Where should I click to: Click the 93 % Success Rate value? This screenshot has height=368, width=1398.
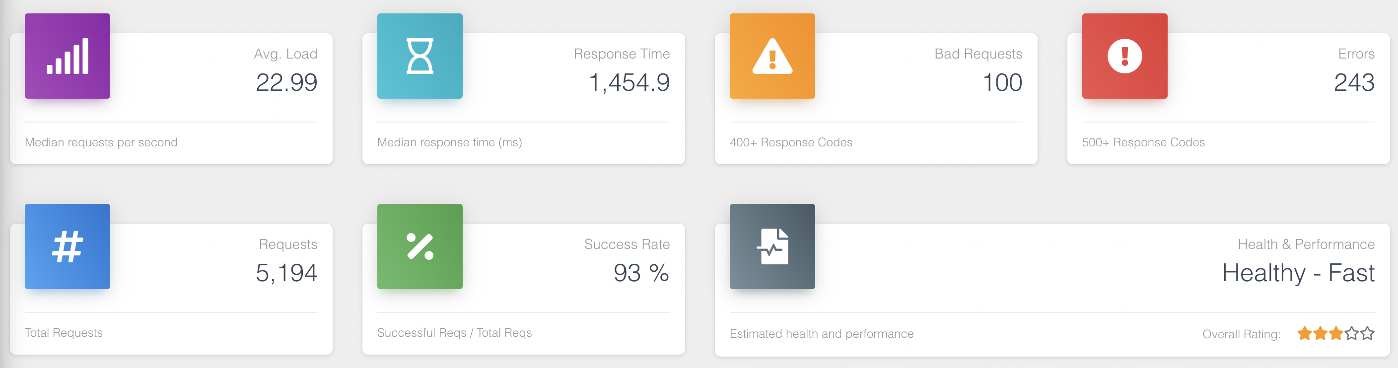coord(641,273)
